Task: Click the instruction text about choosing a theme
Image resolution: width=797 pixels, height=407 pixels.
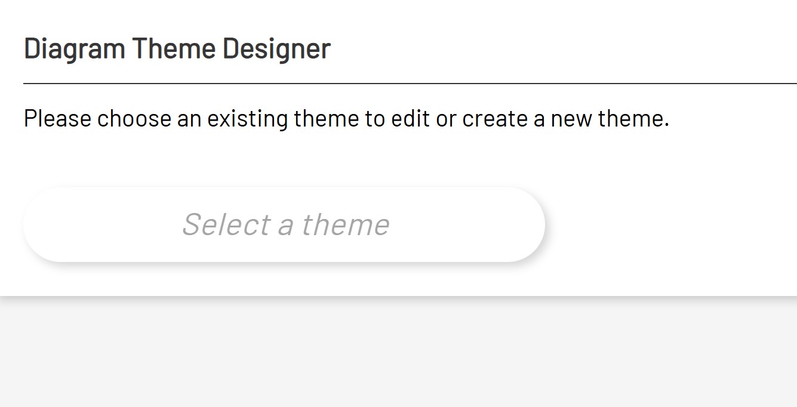Action: tap(346, 118)
